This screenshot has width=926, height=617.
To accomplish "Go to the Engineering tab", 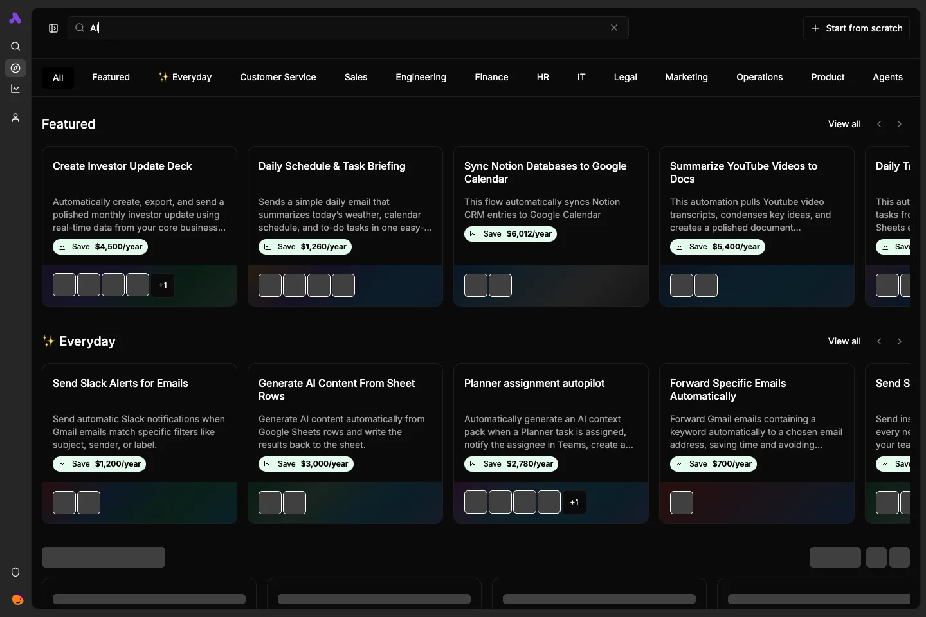I will point(421,77).
